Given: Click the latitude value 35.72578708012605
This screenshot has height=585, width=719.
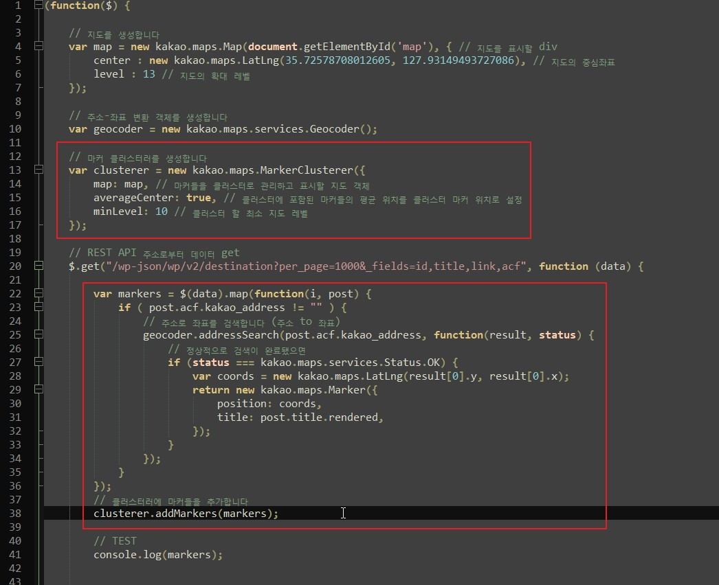Looking at the screenshot, I should pos(338,60).
